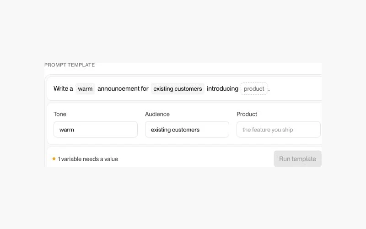Click the Tone field label
The width and height of the screenshot is (366, 229).
point(60,114)
